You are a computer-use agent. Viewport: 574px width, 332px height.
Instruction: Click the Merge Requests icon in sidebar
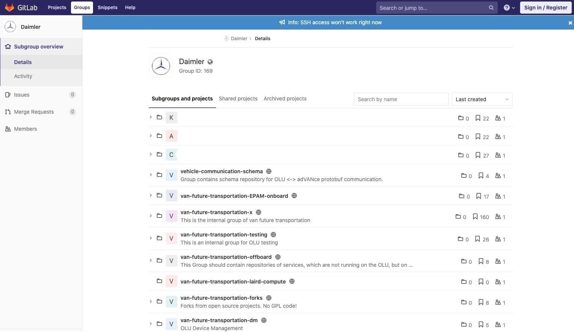point(8,112)
